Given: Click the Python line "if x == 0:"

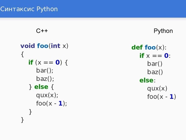Looking at the screenshot, I should pos(155,56).
